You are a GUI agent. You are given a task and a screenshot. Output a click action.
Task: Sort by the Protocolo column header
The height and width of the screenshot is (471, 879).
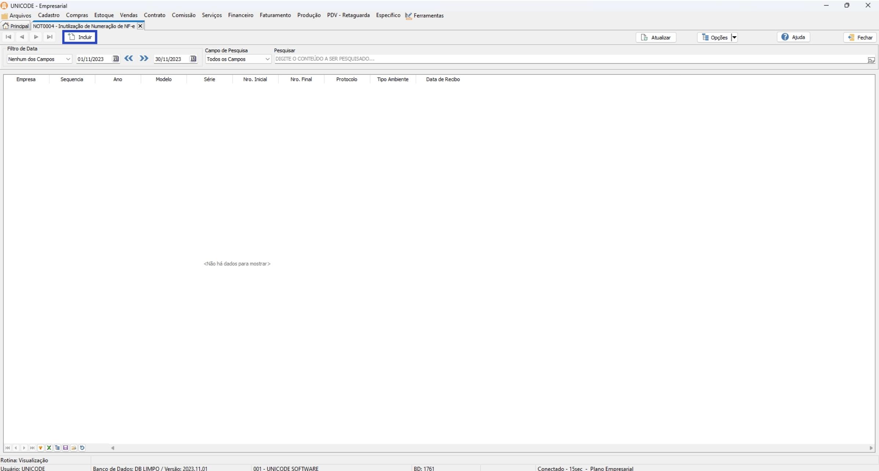coord(346,79)
